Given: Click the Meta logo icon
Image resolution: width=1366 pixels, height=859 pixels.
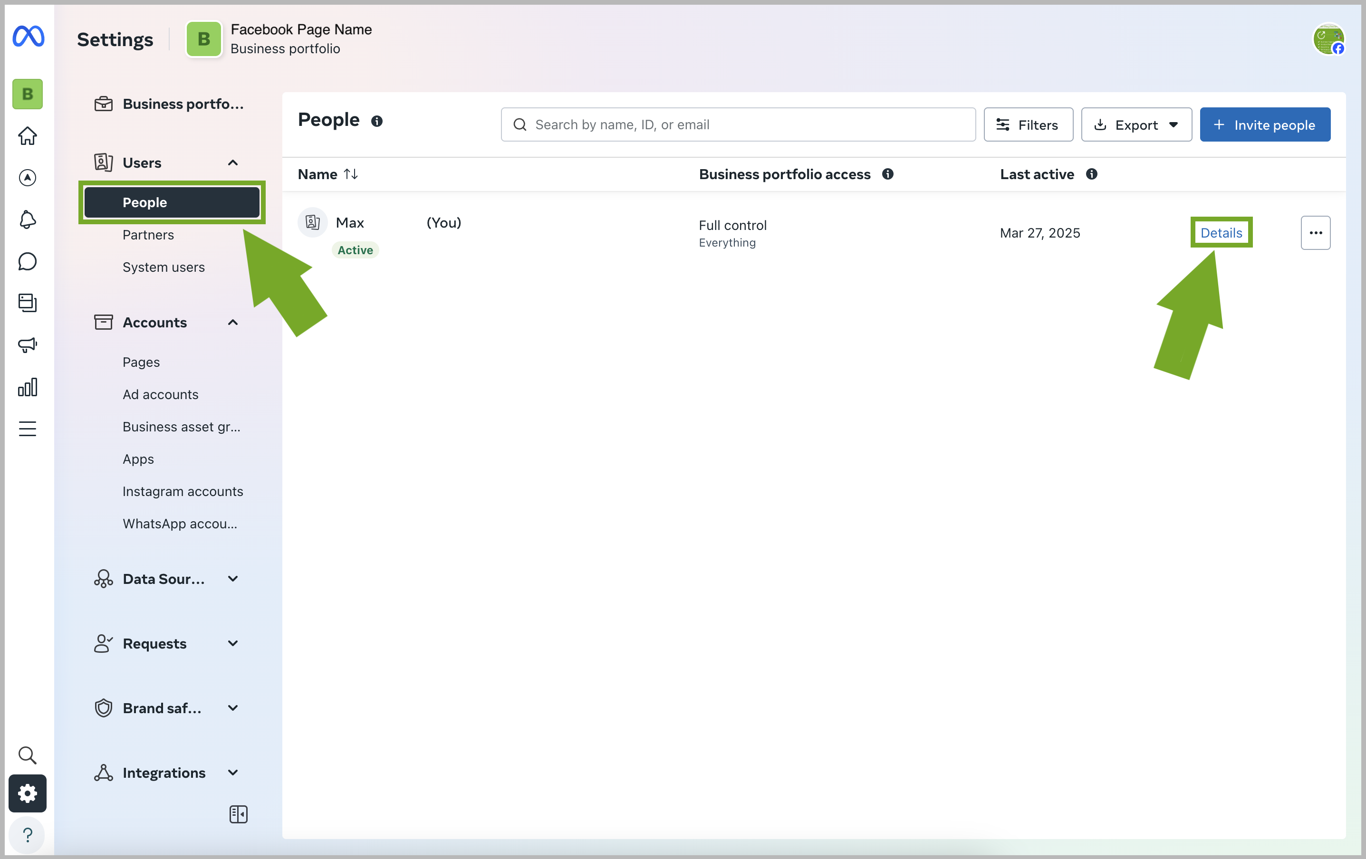Looking at the screenshot, I should coord(28,37).
